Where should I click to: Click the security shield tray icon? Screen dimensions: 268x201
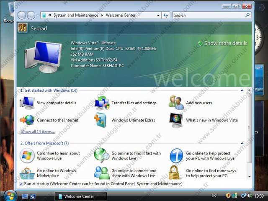pyautogui.click(x=228, y=196)
